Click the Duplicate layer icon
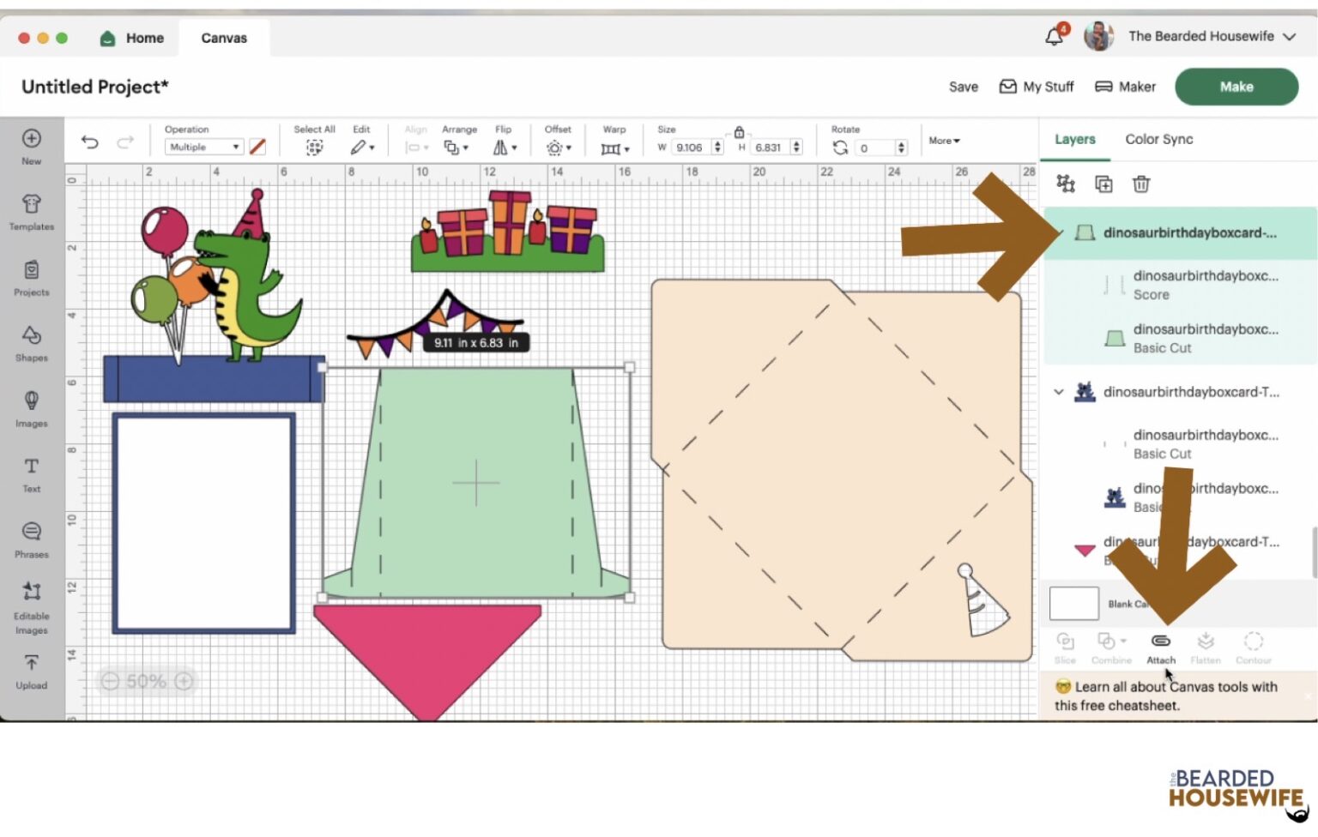This screenshot has height=837, width=1318. tap(1103, 184)
